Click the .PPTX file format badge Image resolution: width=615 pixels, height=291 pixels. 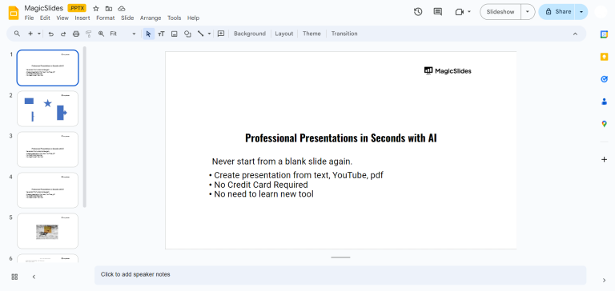pos(77,8)
